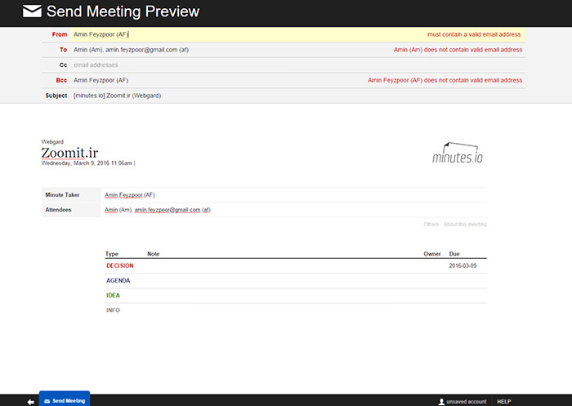Viewport: 572px width, 406px height.
Task: Click the About this meeting link
Action: [x=465, y=225]
